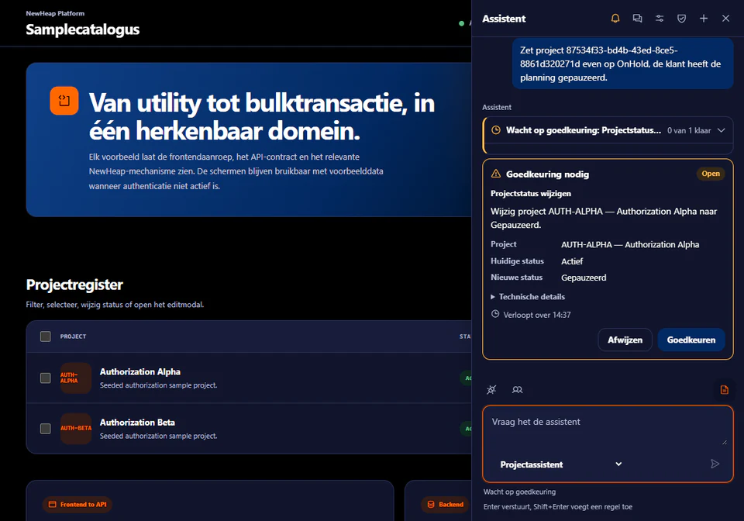Click the Authorization Alpha project name

[x=140, y=371]
